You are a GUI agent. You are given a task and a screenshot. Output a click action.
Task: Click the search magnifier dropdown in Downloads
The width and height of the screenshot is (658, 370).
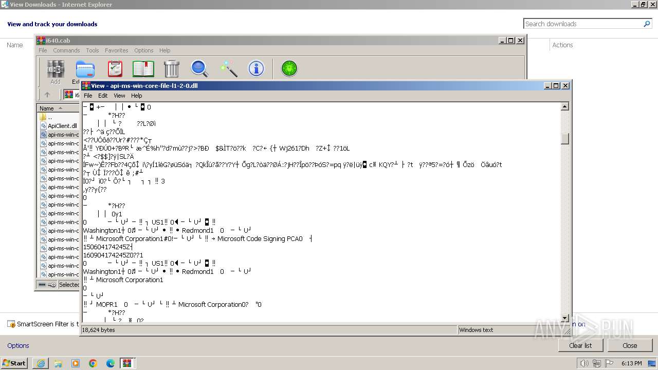647,24
